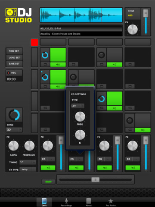Mute first channel with green speaker button
Screen dimensions: 155x207
tap(48, 168)
